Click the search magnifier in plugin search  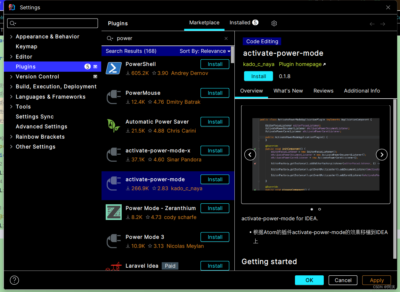tap(110, 38)
